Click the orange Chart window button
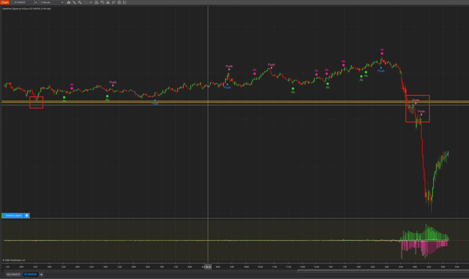This screenshot has width=469, height=279. [5, 2]
